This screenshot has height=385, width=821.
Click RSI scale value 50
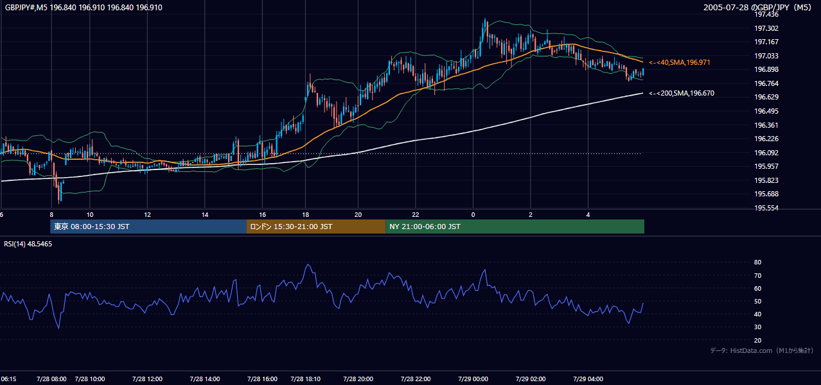tap(758, 301)
